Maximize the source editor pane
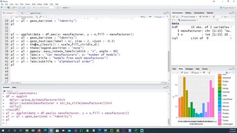The height and width of the screenshot is (133, 237). [168, 13]
